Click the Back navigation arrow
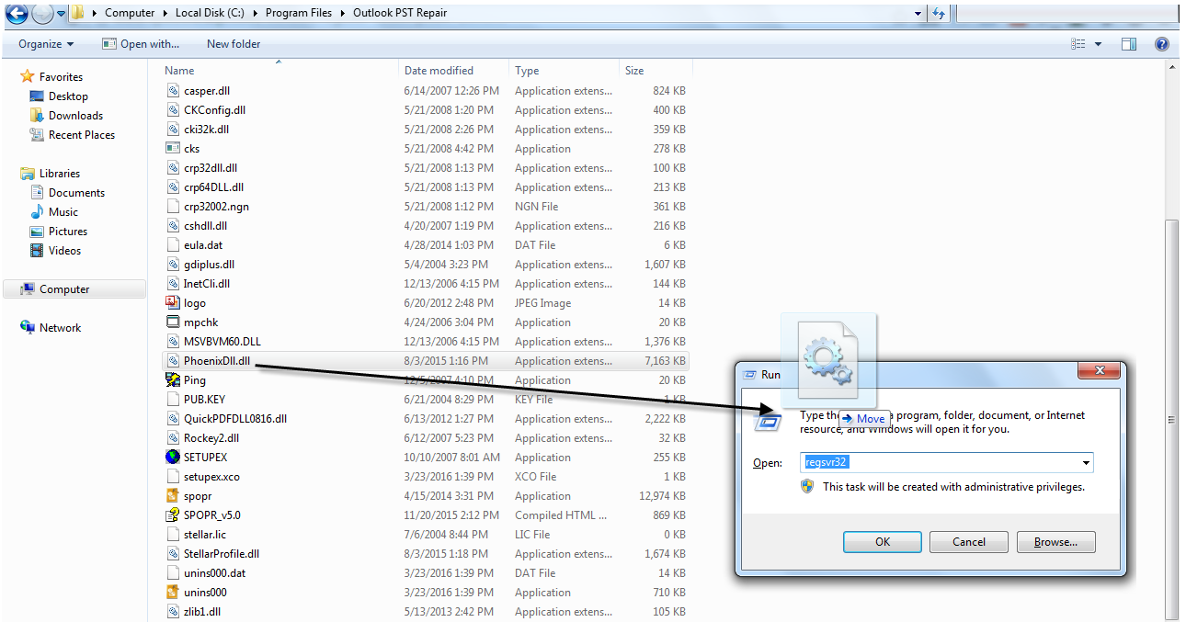Image resolution: width=1186 pixels, height=622 pixels. [x=16, y=13]
